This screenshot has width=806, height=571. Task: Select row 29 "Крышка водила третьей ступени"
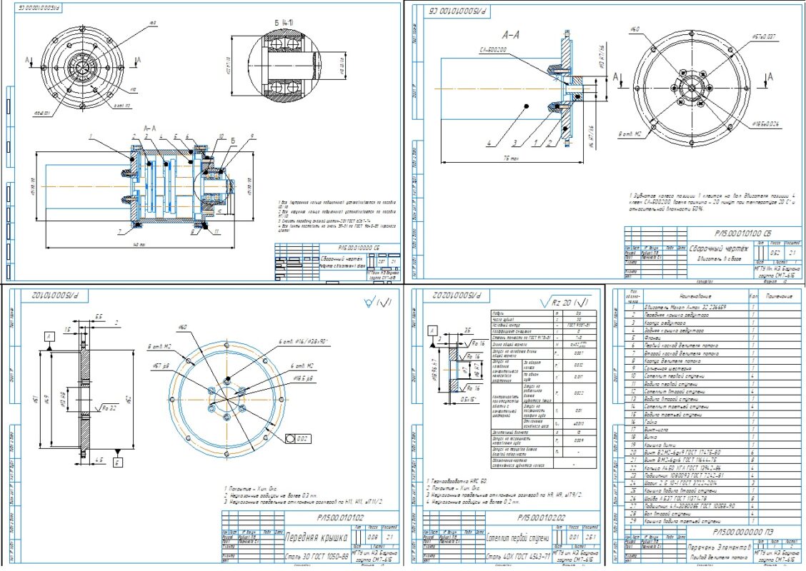[712, 521]
